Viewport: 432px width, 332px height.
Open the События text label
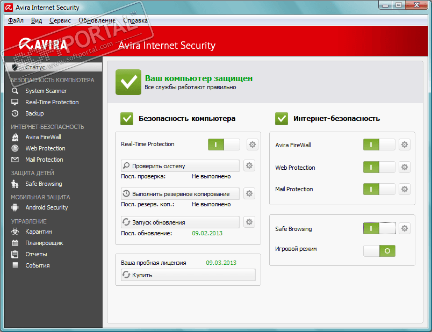(x=38, y=265)
